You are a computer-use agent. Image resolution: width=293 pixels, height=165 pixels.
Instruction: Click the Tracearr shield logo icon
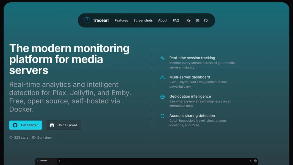coord(87,20)
